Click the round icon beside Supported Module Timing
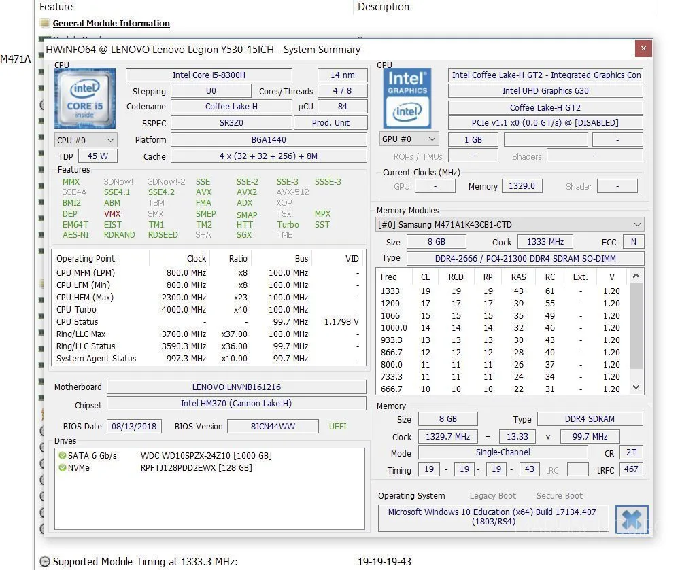 pyautogui.click(x=45, y=562)
